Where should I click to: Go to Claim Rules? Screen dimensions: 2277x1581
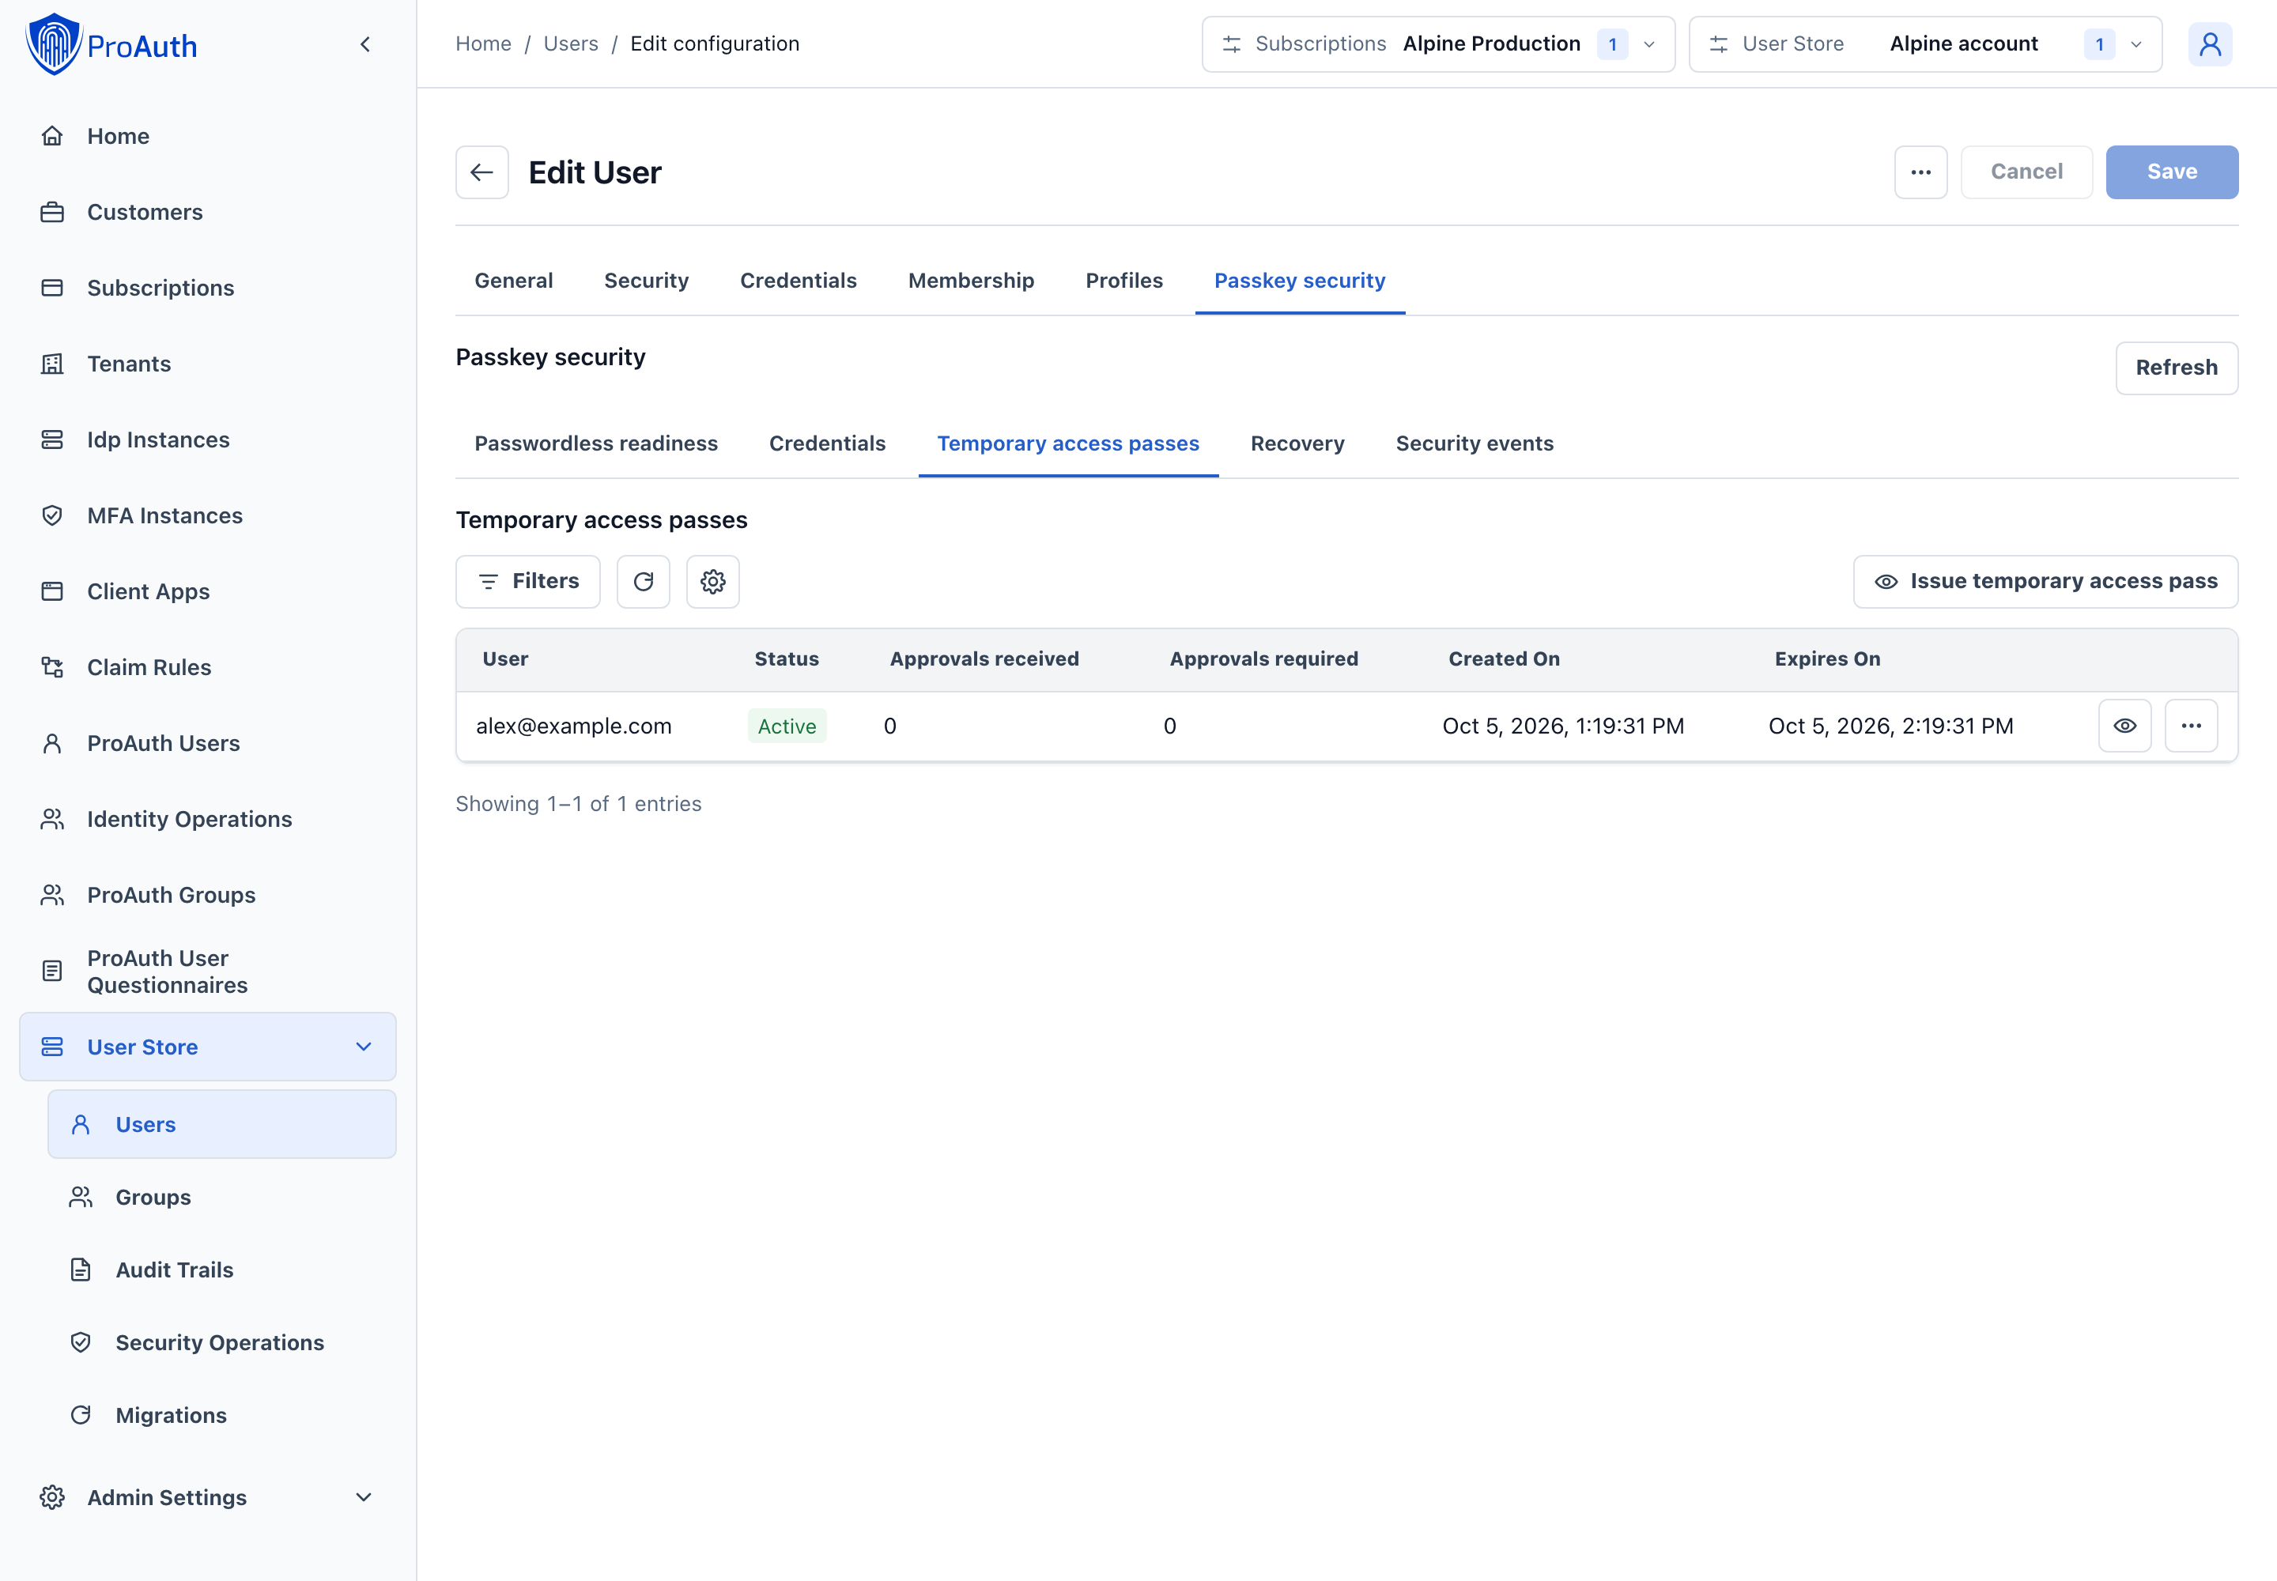point(208,668)
